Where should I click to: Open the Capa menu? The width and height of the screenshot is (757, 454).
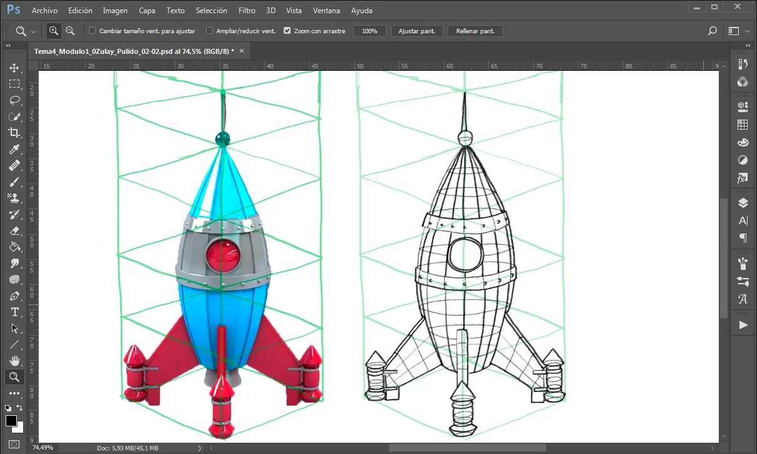pyautogui.click(x=147, y=11)
